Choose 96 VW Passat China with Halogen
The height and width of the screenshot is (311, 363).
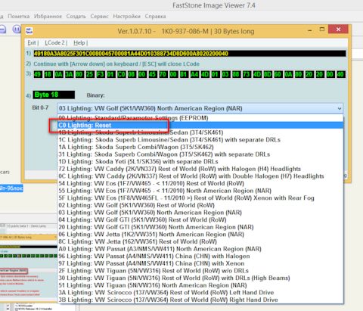[x=200, y=257]
